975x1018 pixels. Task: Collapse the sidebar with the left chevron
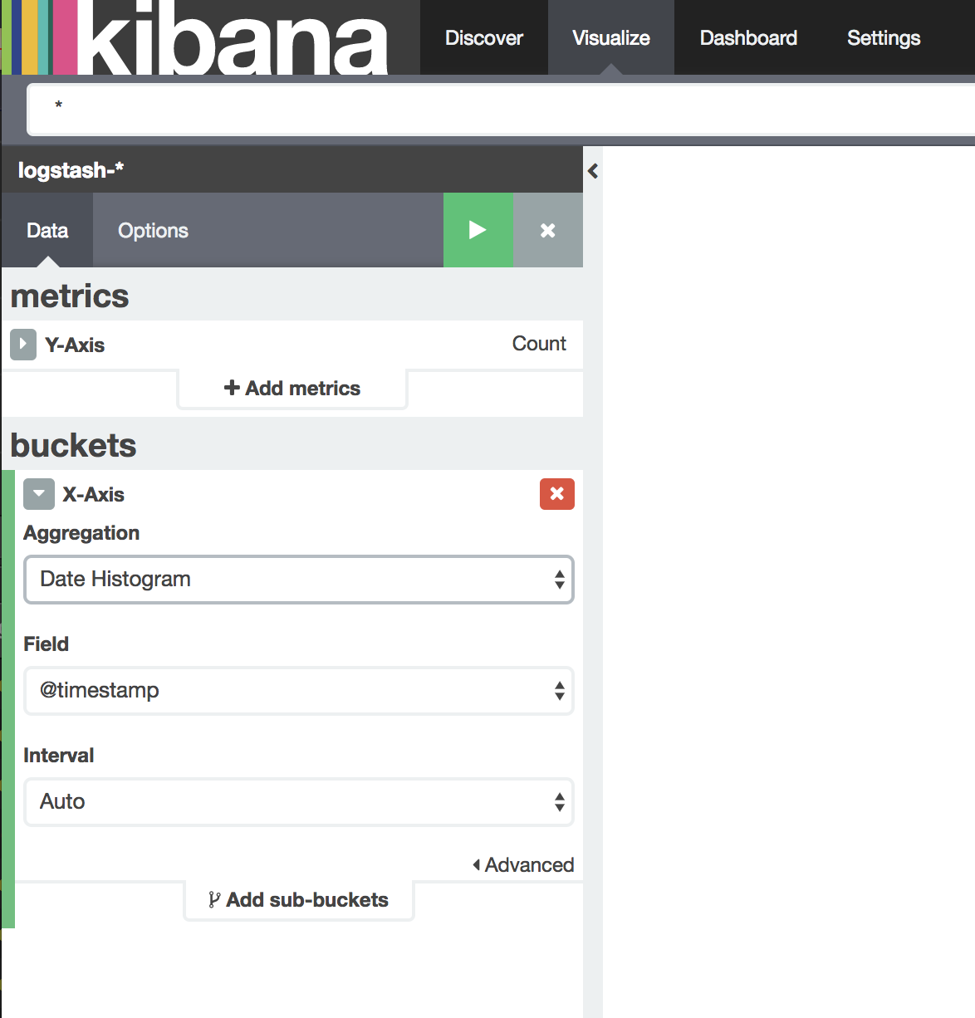tap(593, 171)
